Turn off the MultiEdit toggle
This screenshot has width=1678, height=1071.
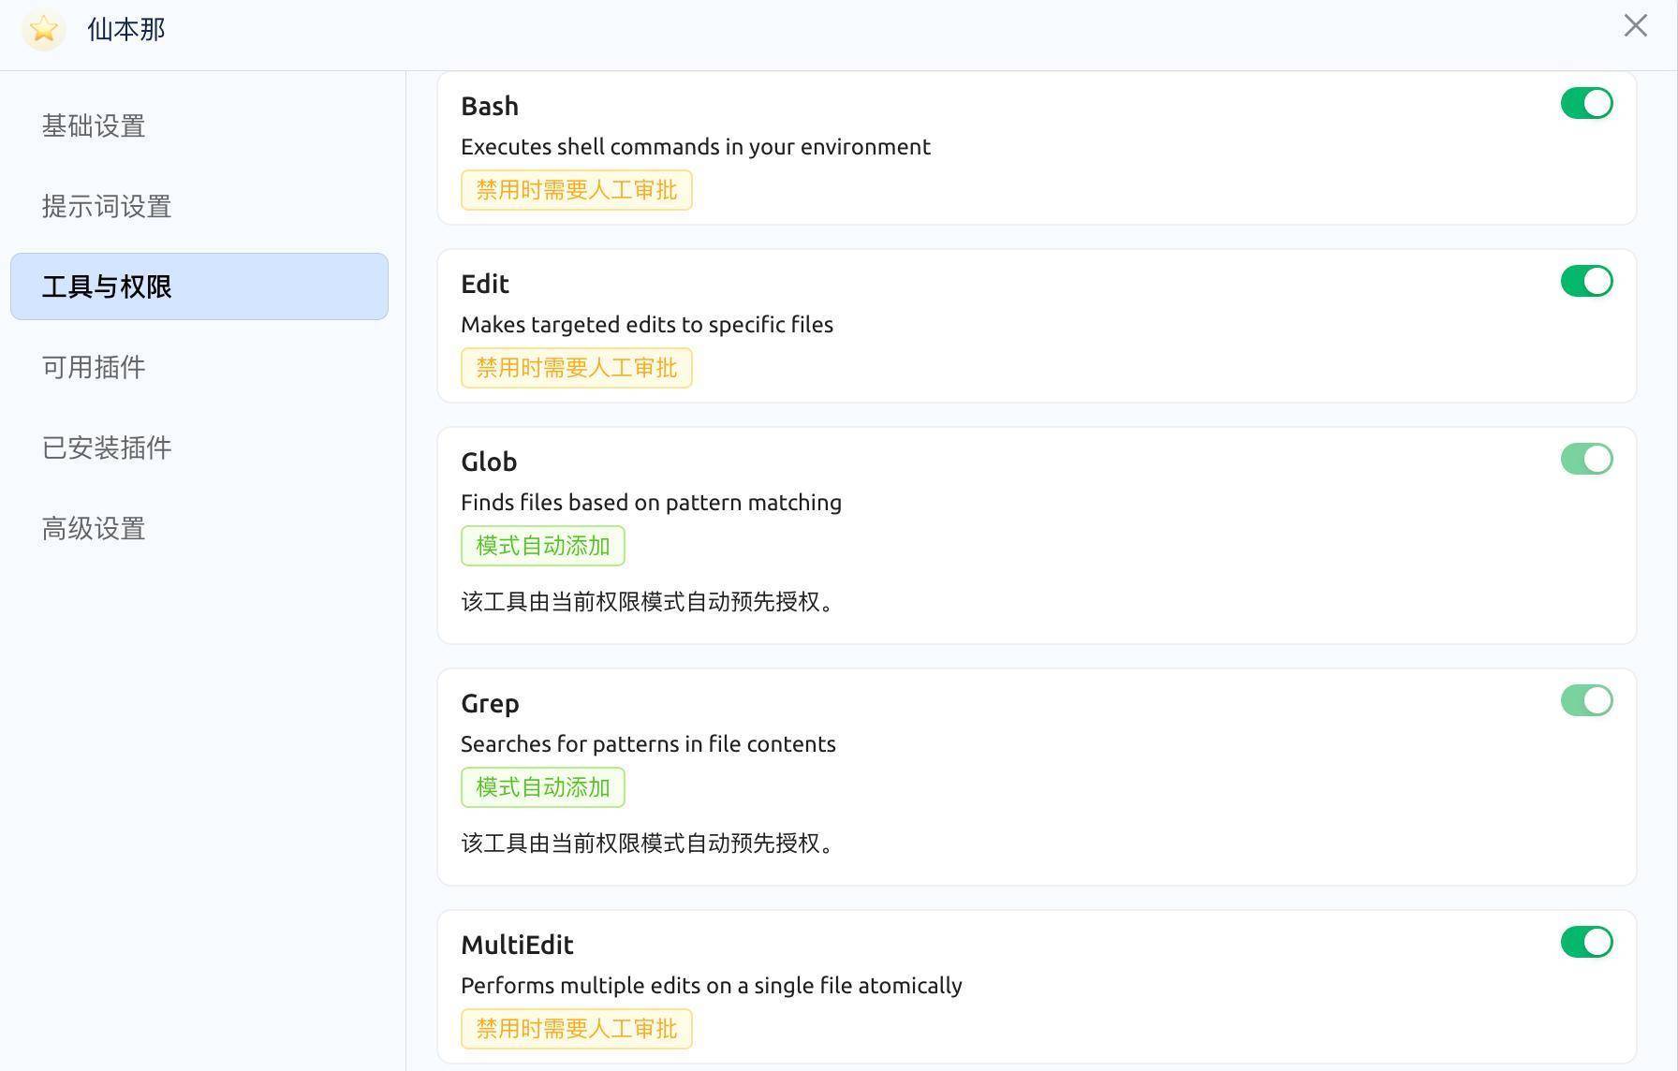point(1586,942)
